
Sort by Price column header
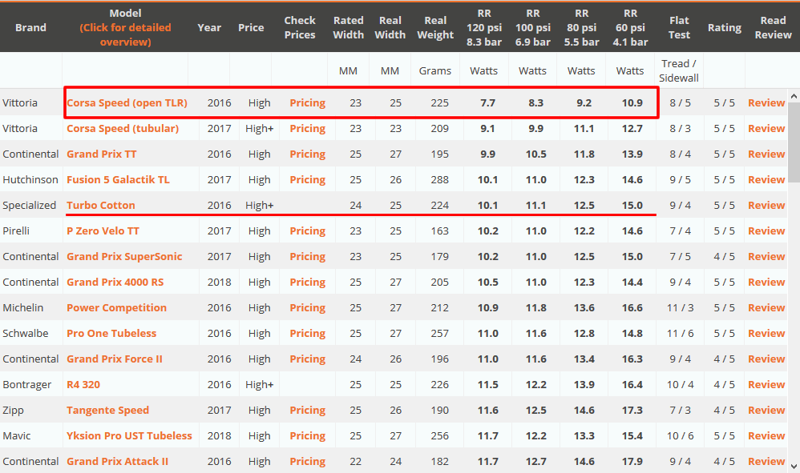click(x=251, y=27)
